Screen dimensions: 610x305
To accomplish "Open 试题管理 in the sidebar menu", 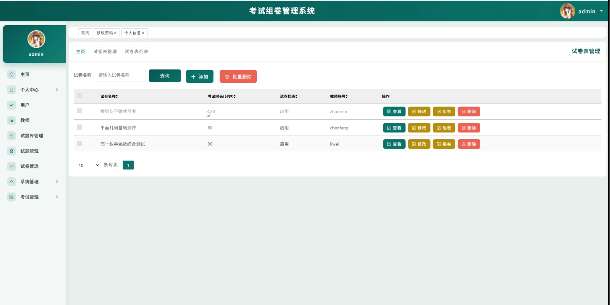I will coord(29,151).
